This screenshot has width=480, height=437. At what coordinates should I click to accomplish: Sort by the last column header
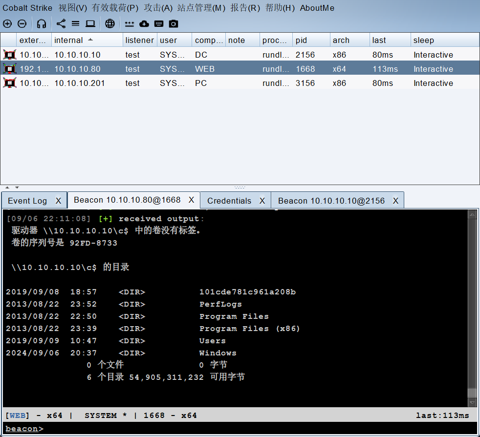390,40
